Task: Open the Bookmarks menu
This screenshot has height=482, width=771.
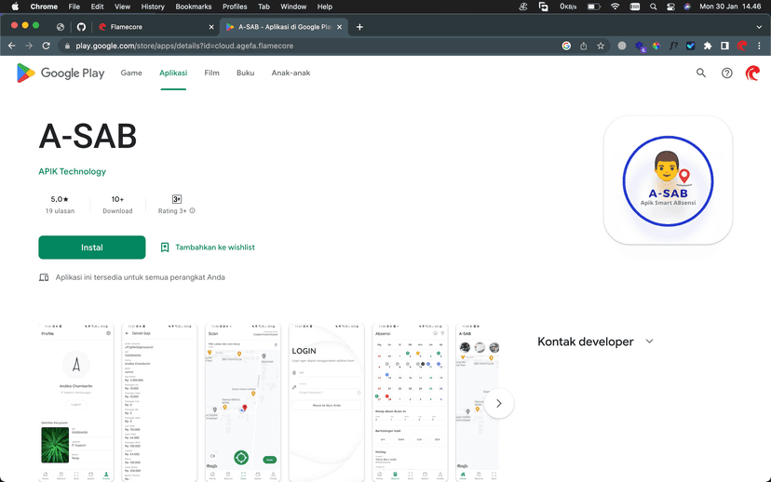Action: point(194,7)
